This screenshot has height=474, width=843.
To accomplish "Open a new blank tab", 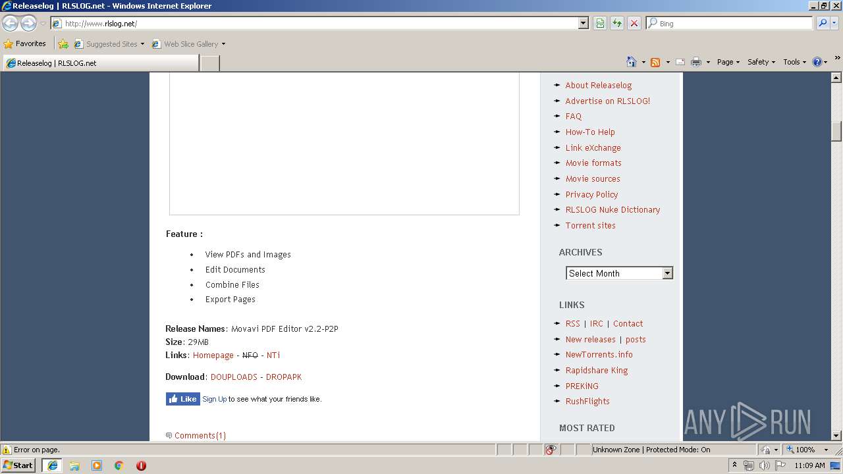I will coord(210,63).
